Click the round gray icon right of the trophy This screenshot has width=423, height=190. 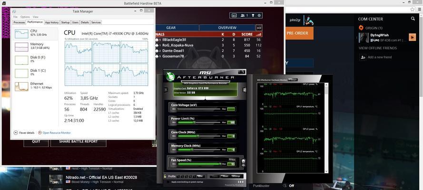pos(259,15)
